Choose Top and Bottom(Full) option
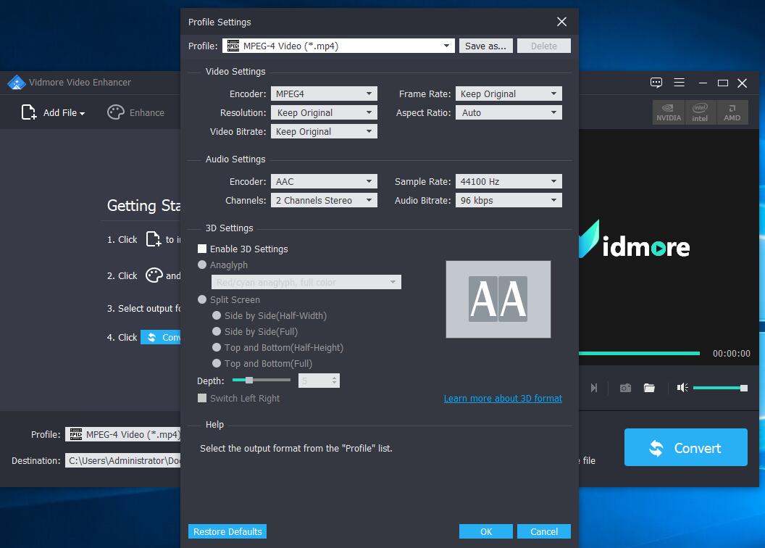765x548 pixels. coord(217,363)
